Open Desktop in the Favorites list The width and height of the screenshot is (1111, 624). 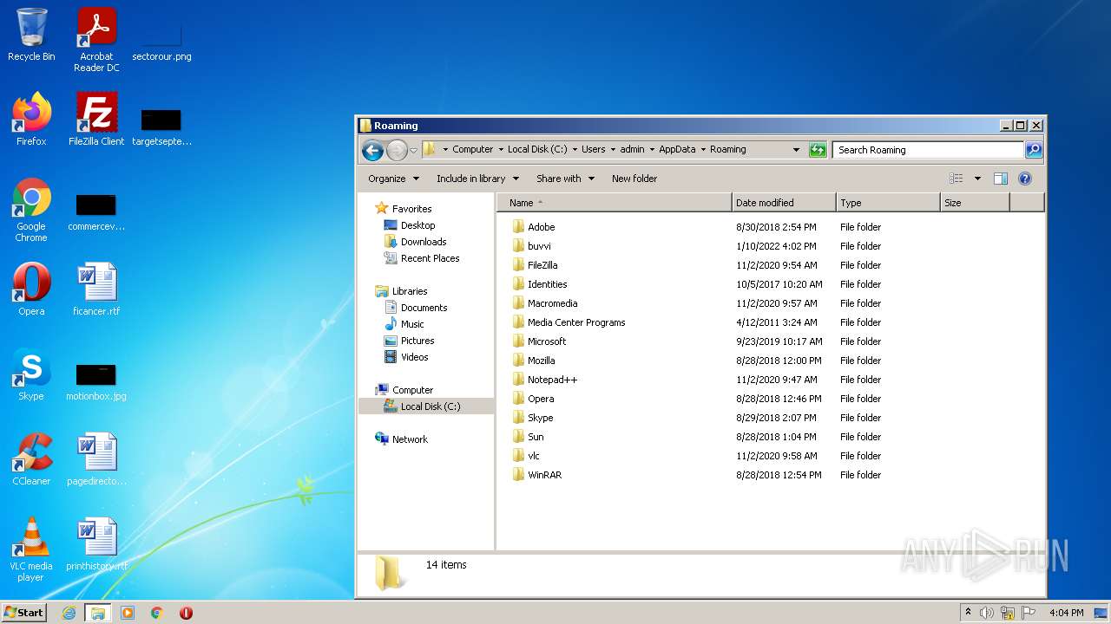coord(417,225)
